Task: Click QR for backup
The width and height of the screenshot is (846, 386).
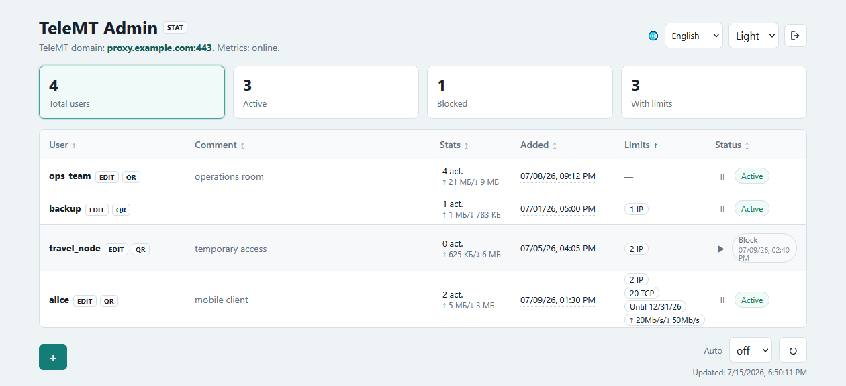Action: (121, 210)
